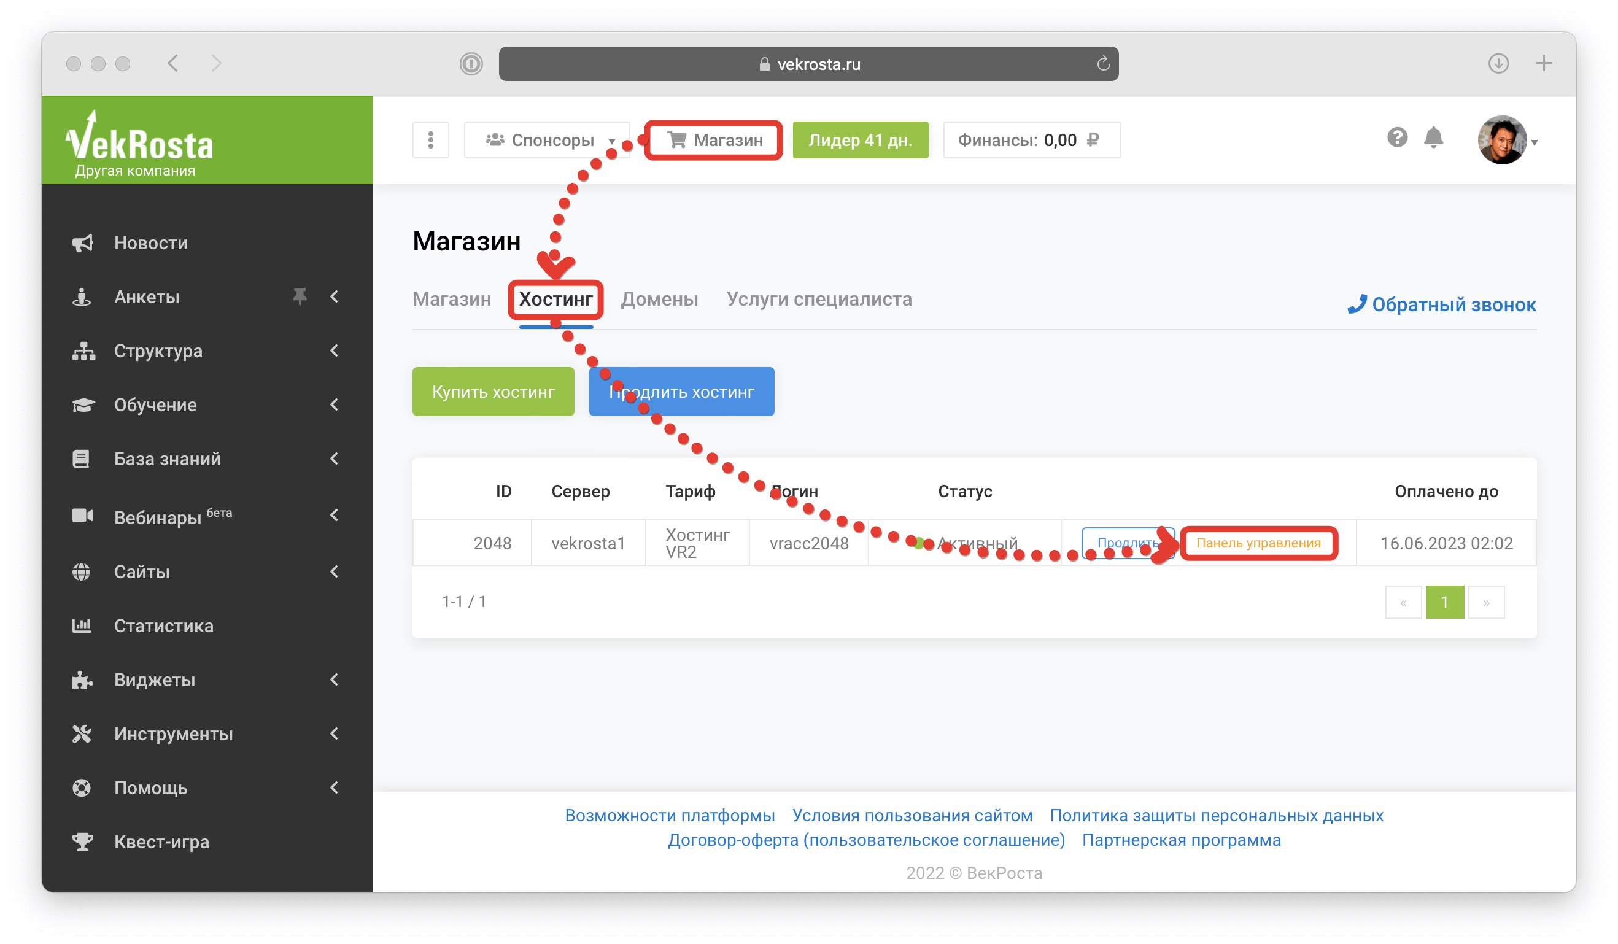Expand the Вебинары menu chevron
The height and width of the screenshot is (944, 1618).
point(335,515)
